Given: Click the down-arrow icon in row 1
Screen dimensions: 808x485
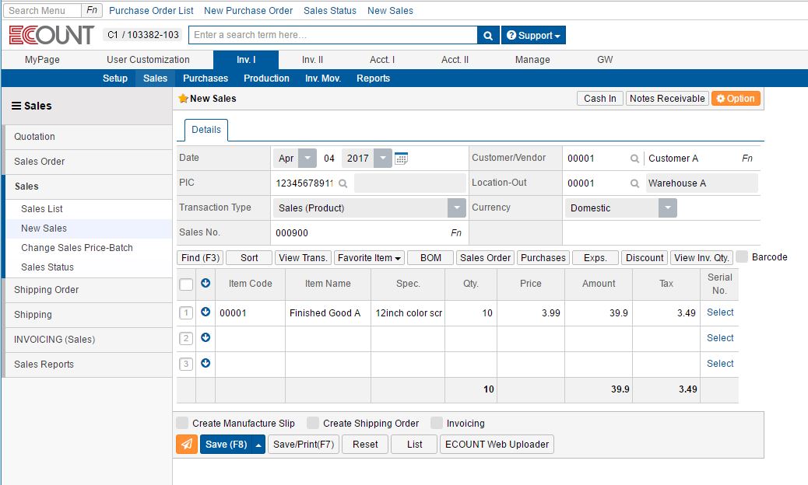Looking at the screenshot, I should coord(205,312).
